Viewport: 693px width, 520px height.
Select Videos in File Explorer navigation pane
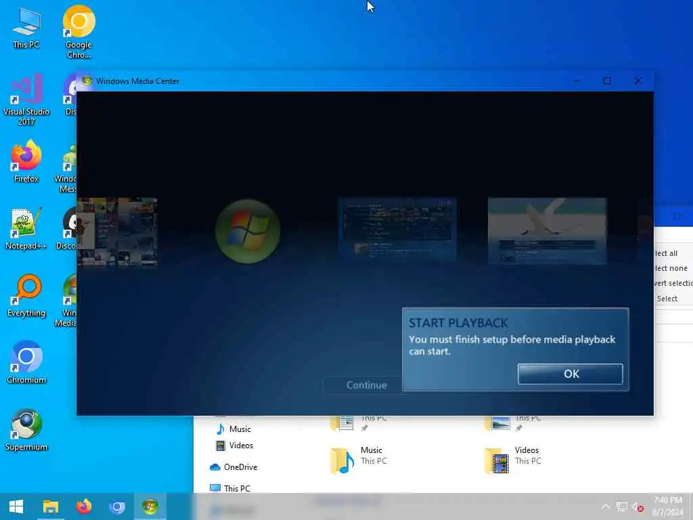point(234,446)
